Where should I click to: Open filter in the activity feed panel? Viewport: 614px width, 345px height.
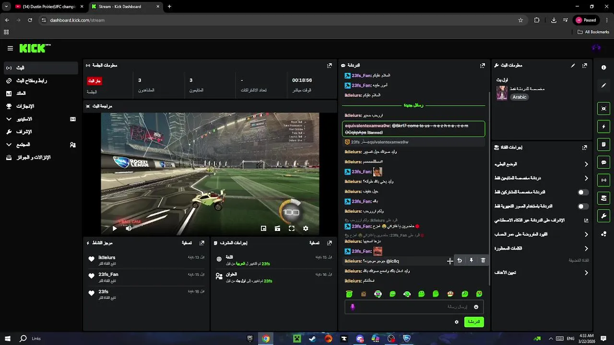tap(187, 243)
